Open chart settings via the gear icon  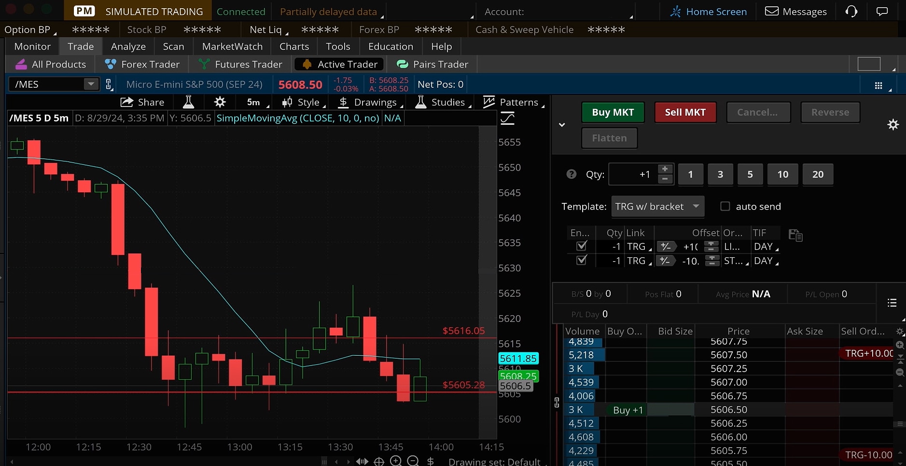(220, 102)
